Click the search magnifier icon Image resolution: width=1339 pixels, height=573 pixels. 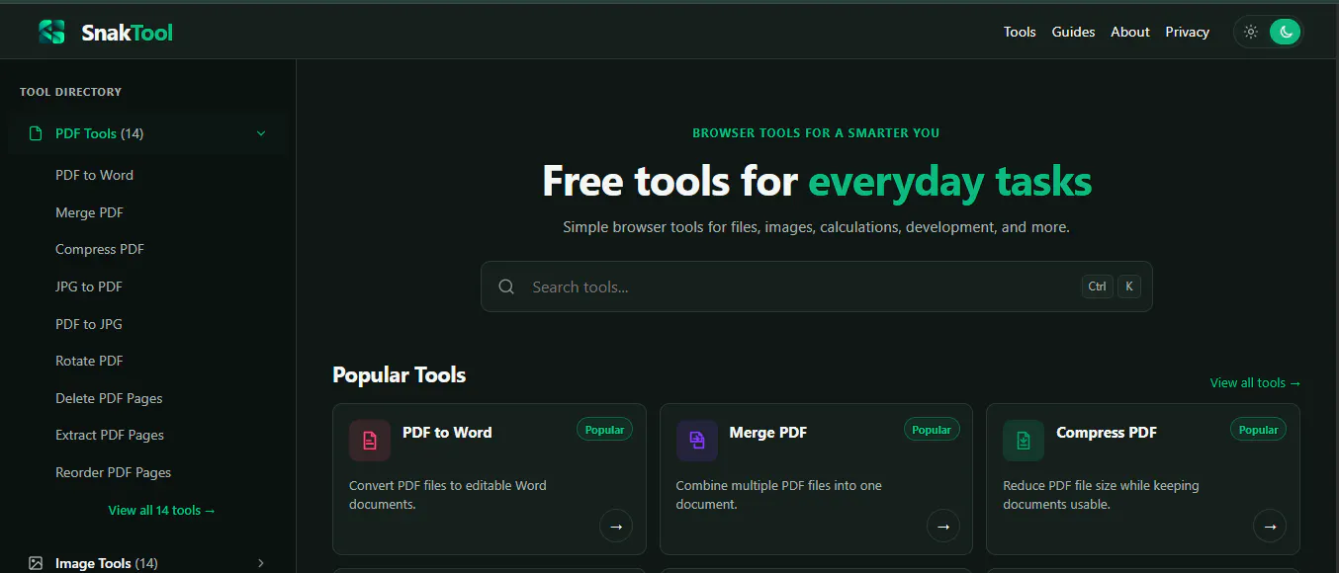point(506,286)
